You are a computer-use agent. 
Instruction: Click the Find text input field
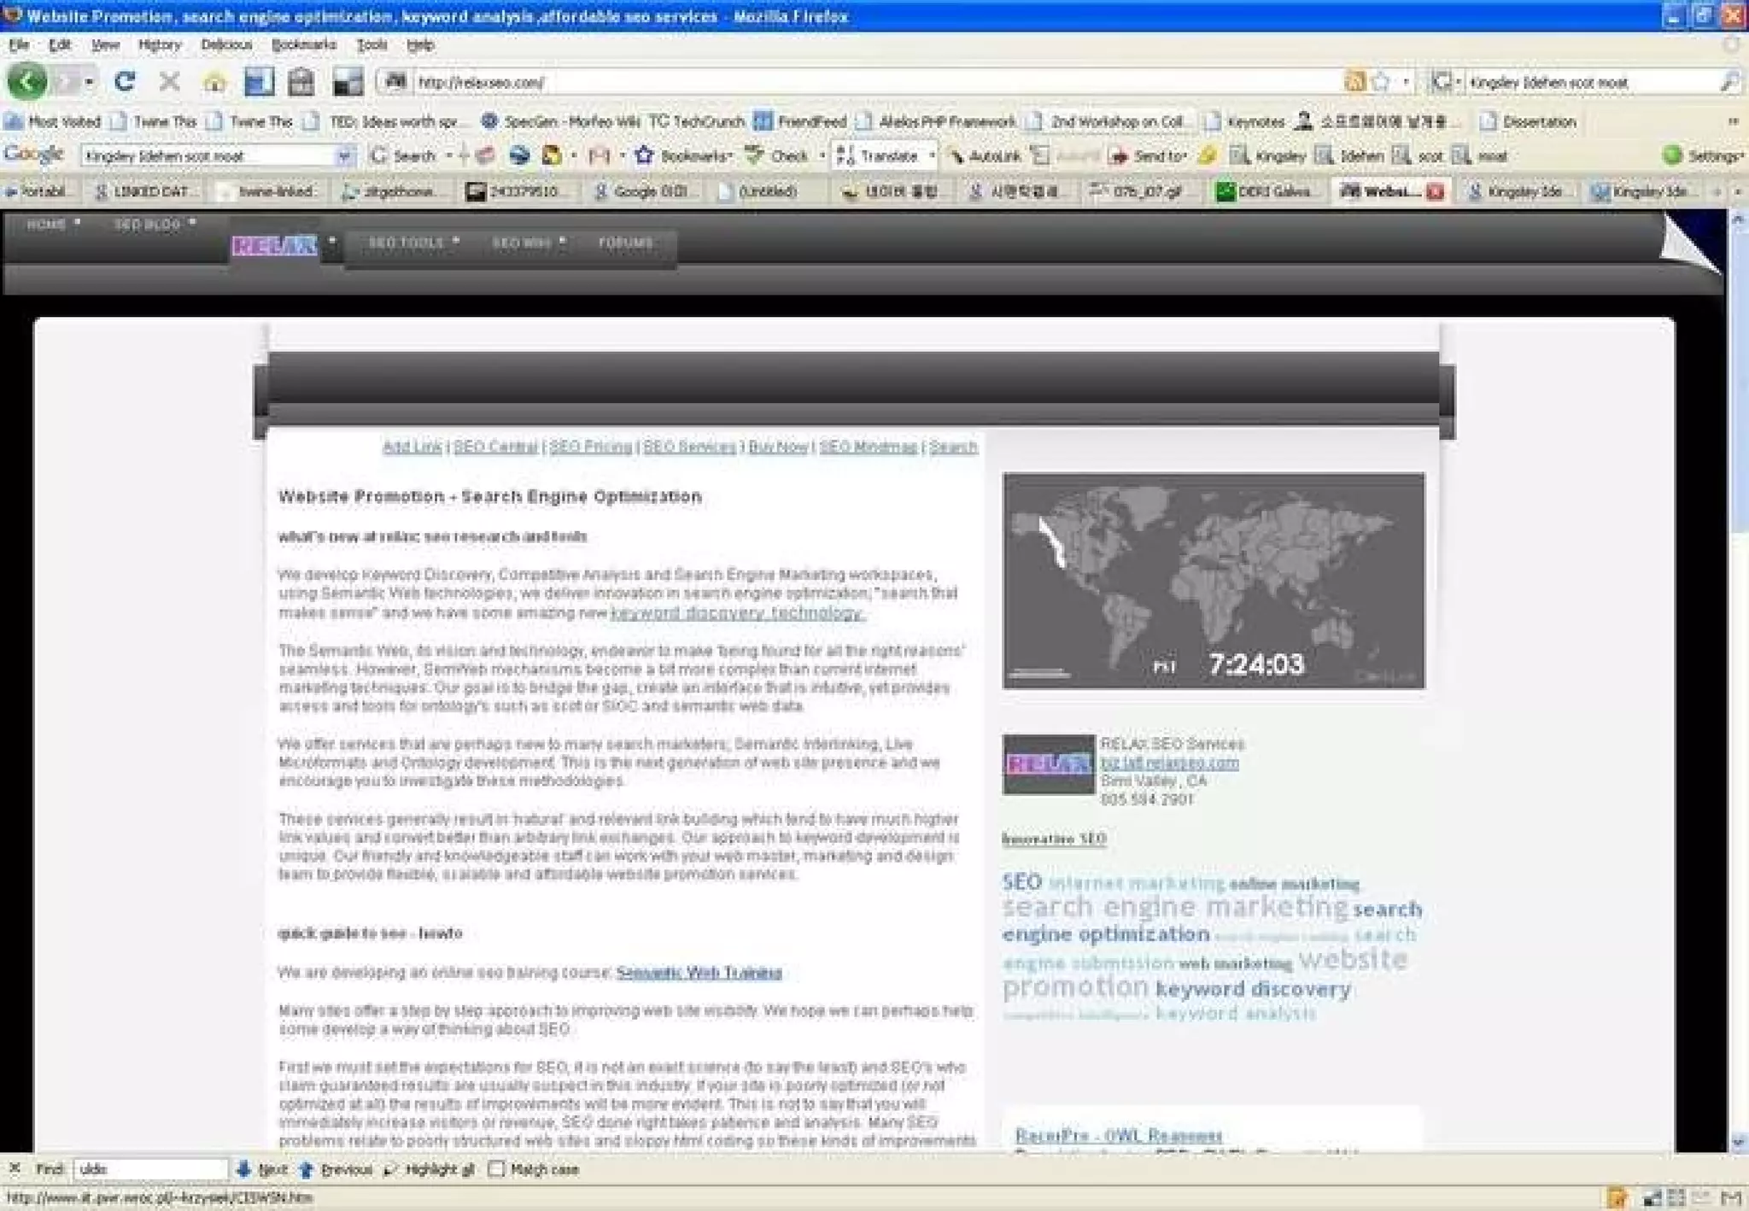(x=150, y=1169)
